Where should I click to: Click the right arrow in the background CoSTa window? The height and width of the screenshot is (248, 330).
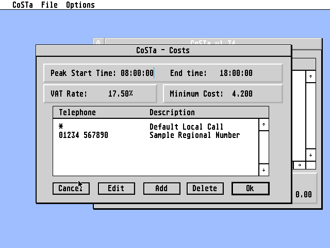pos(300,165)
